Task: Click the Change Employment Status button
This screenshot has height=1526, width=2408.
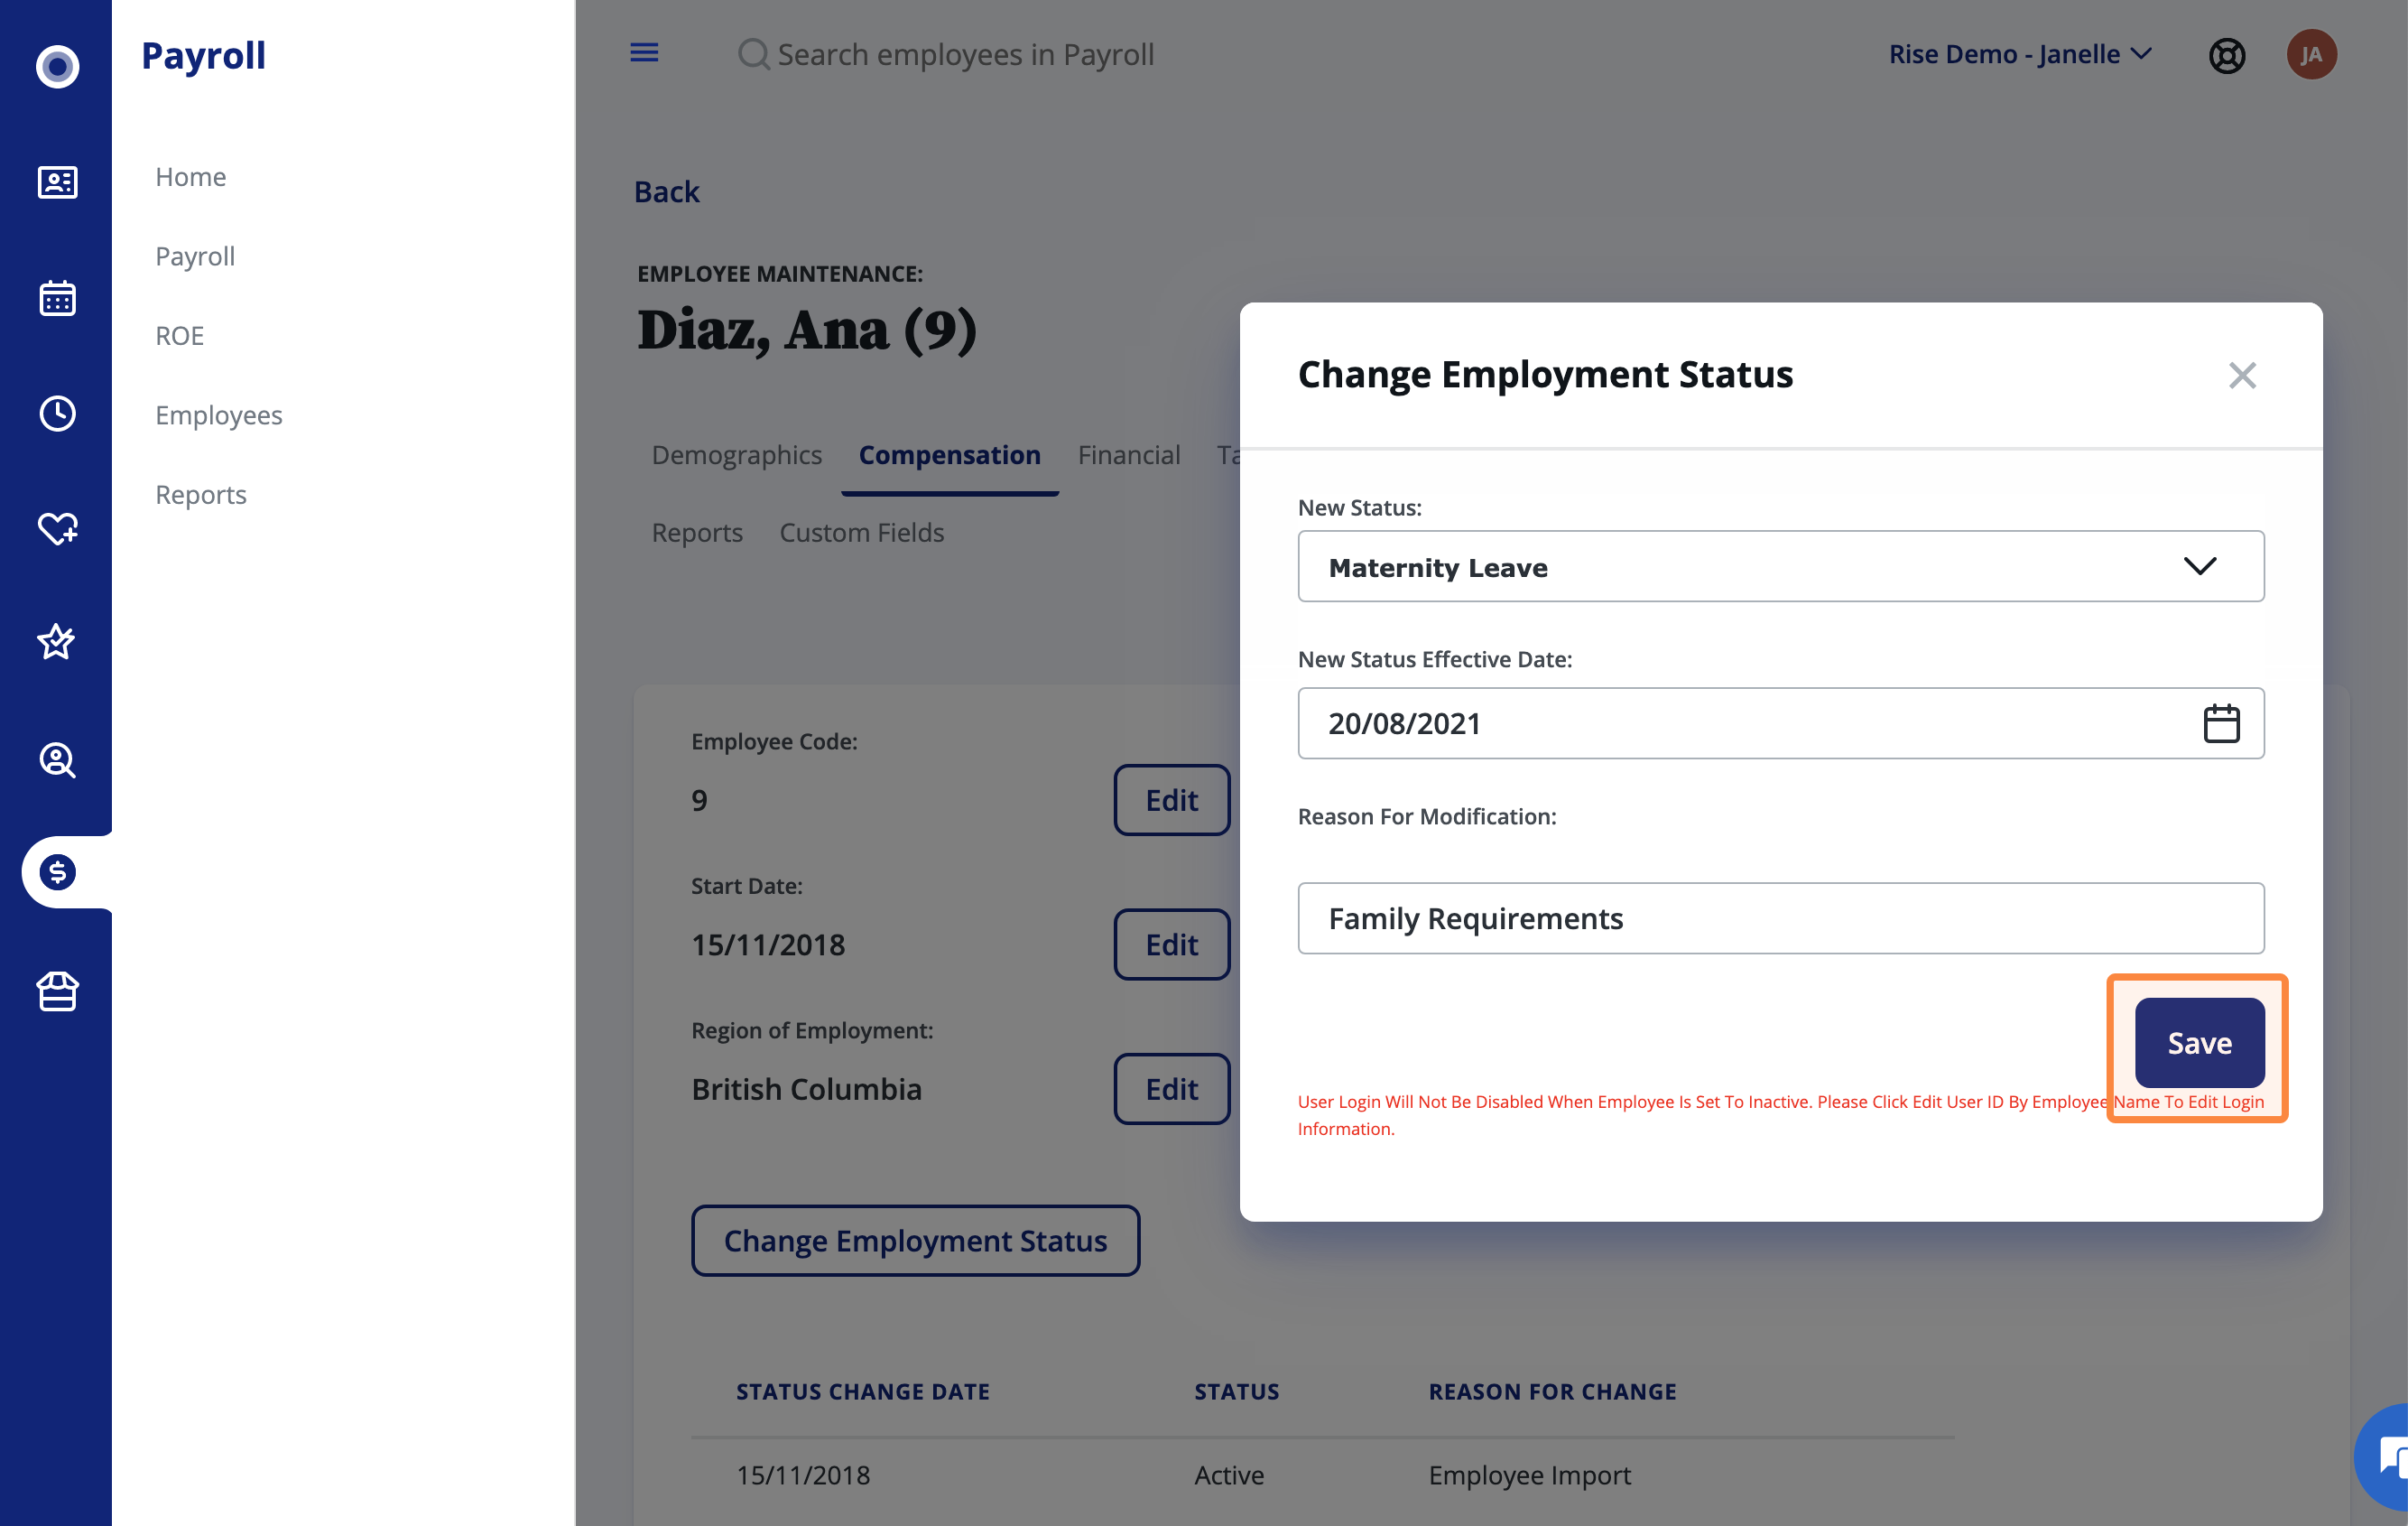Action: 915,1240
